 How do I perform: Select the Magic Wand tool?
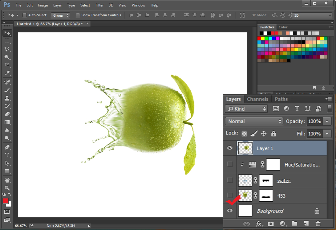click(7, 57)
